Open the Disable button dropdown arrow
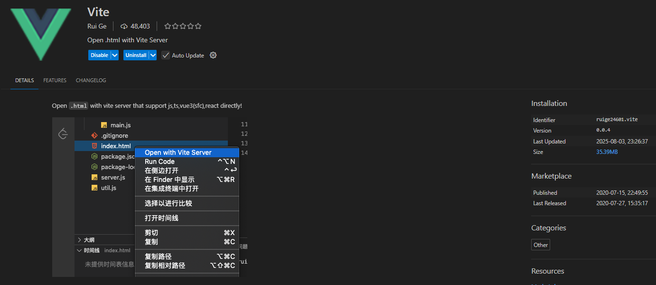 pos(114,55)
